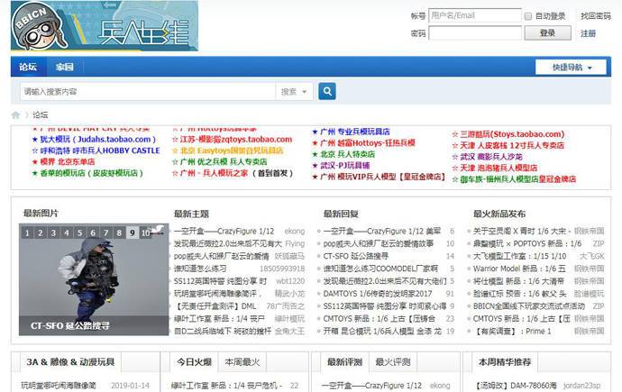Viewport: 622px width, 392px height.
Task: Jump to slideshow image number 5
Action: tap(80, 232)
